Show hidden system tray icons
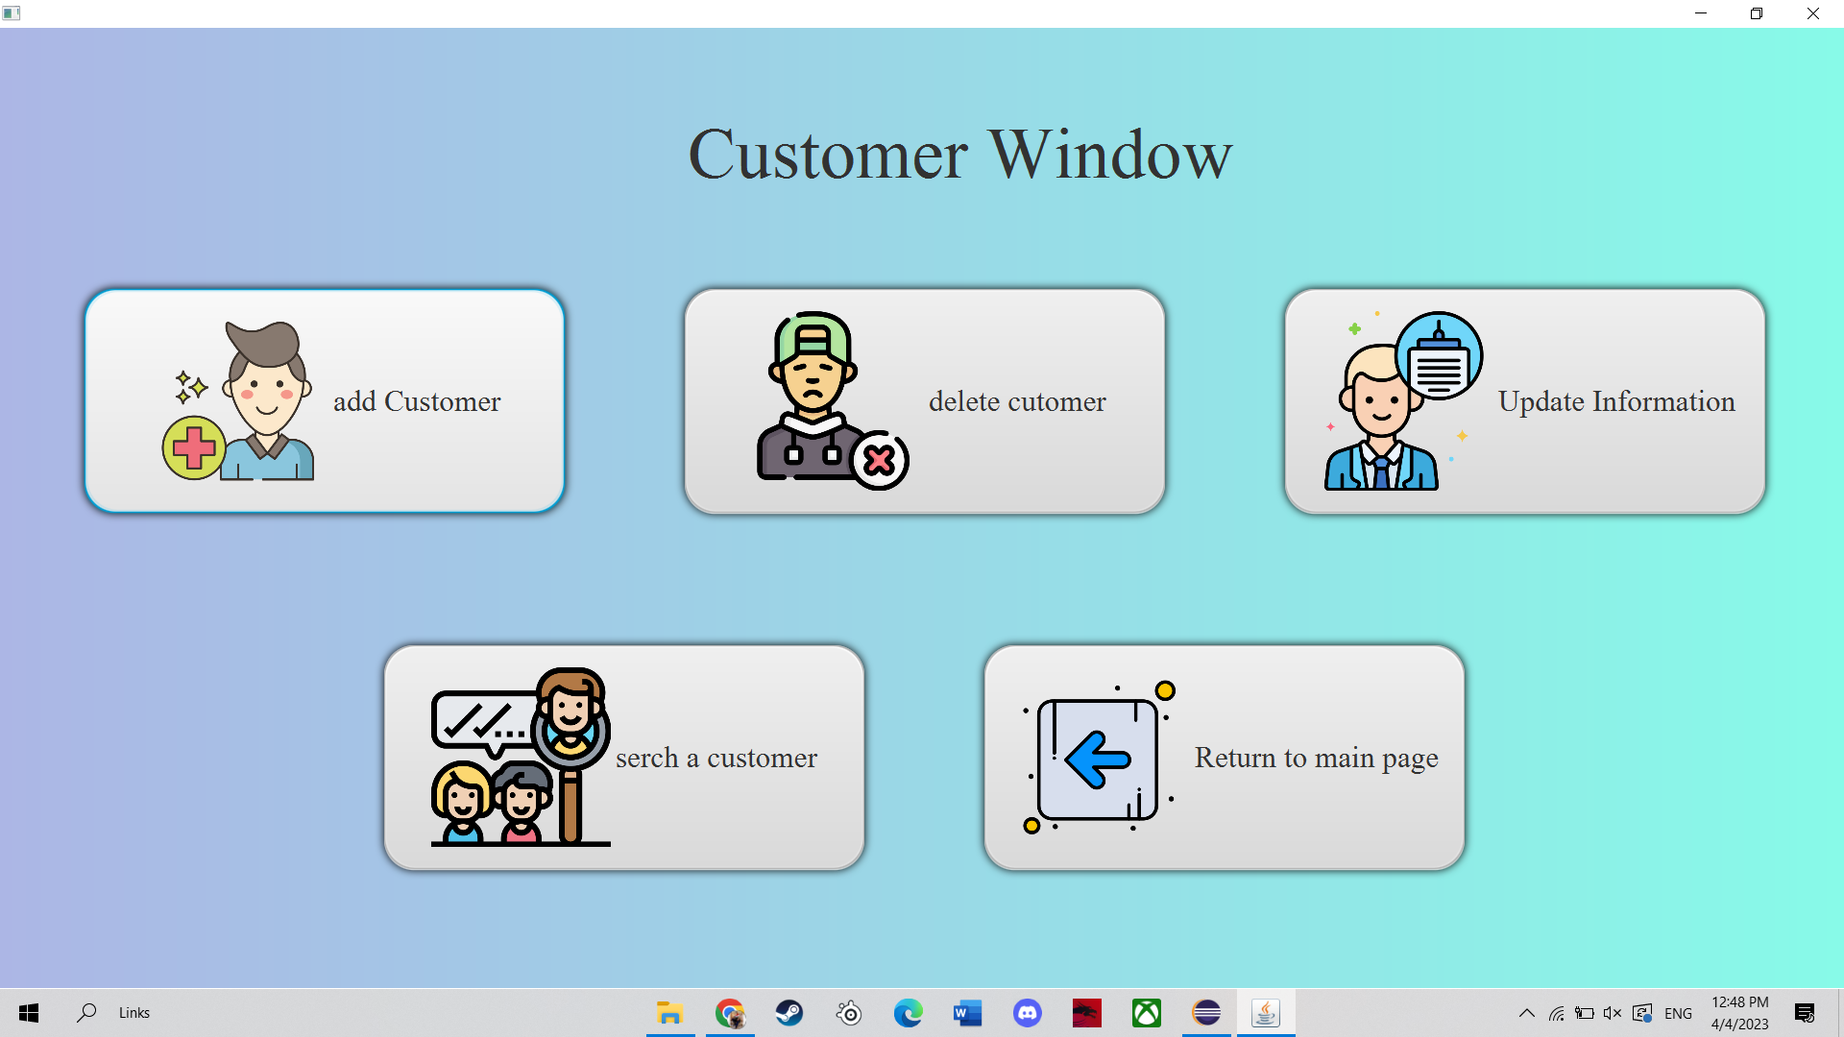Viewport: 1844px width, 1037px height. click(x=1526, y=1013)
